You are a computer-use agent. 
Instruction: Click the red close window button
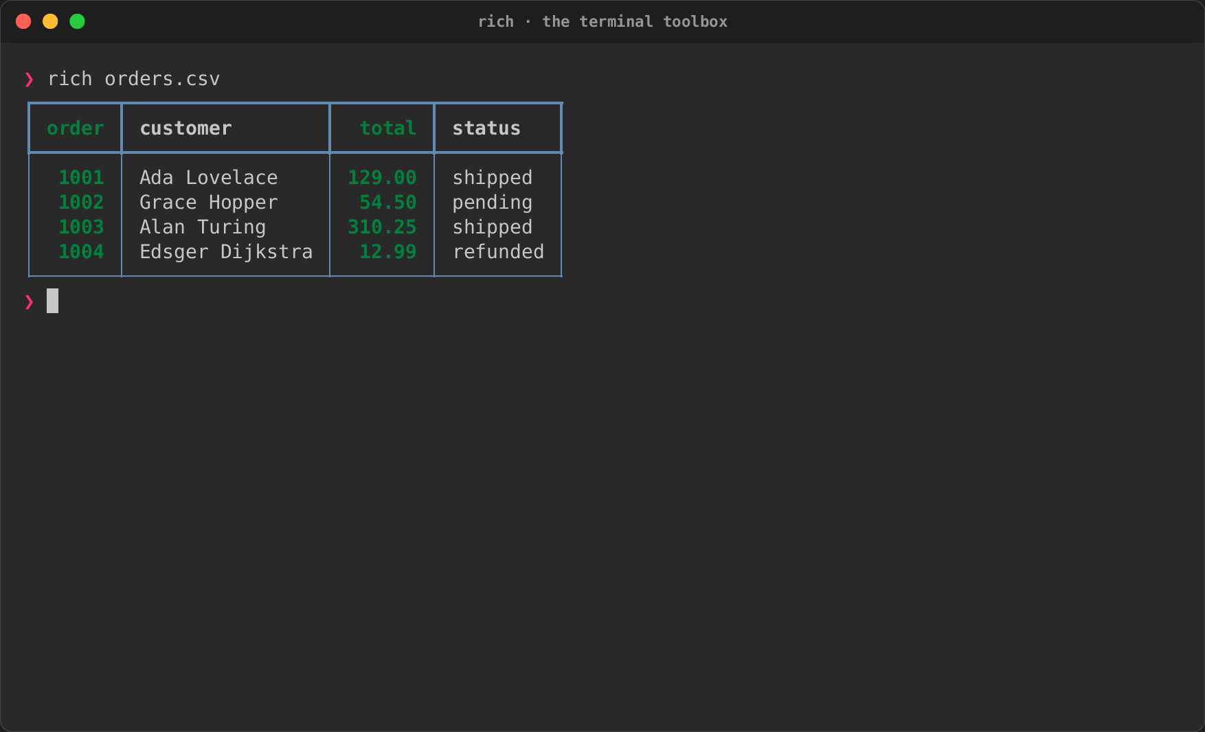coord(23,21)
